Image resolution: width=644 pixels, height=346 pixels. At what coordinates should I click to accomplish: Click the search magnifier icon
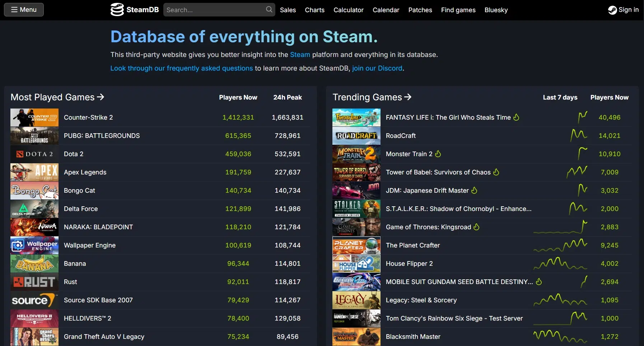[x=269, y=10]
